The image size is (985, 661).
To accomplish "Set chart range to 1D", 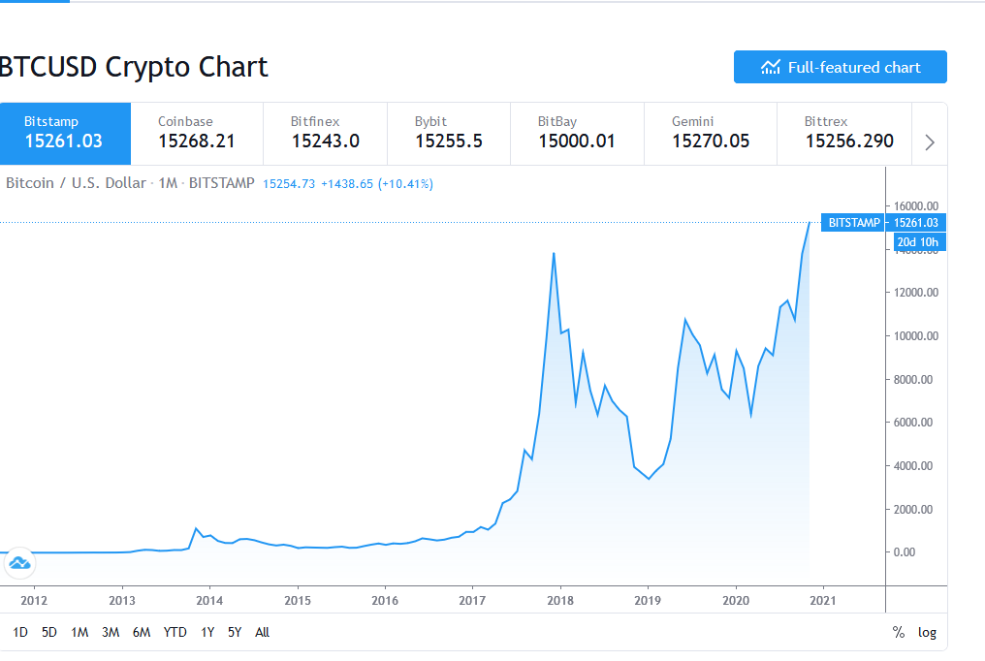I will (20, 633).
